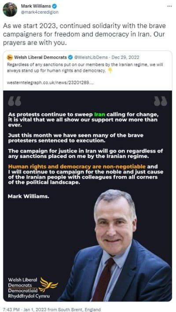Click the Liberal Democrats bird logo
The image size is (176, 312).
[x=48, y=285]
